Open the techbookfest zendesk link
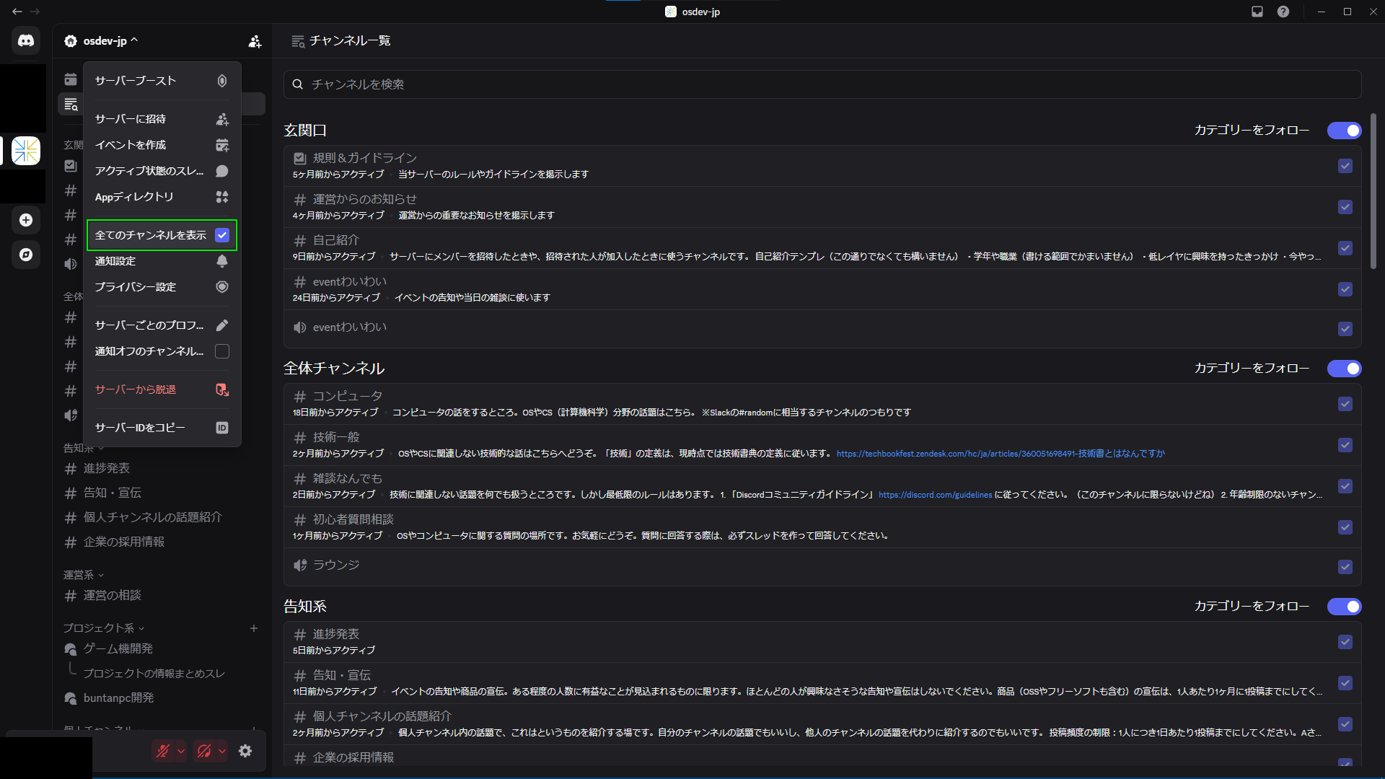The width and height of the screenshot is (1385, 779). click(x=1001, y=454)
